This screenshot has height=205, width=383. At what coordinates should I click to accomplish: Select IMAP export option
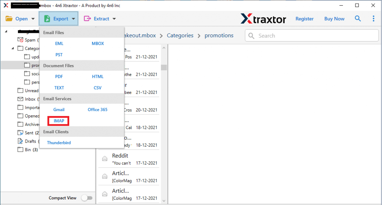coord(59,121)
